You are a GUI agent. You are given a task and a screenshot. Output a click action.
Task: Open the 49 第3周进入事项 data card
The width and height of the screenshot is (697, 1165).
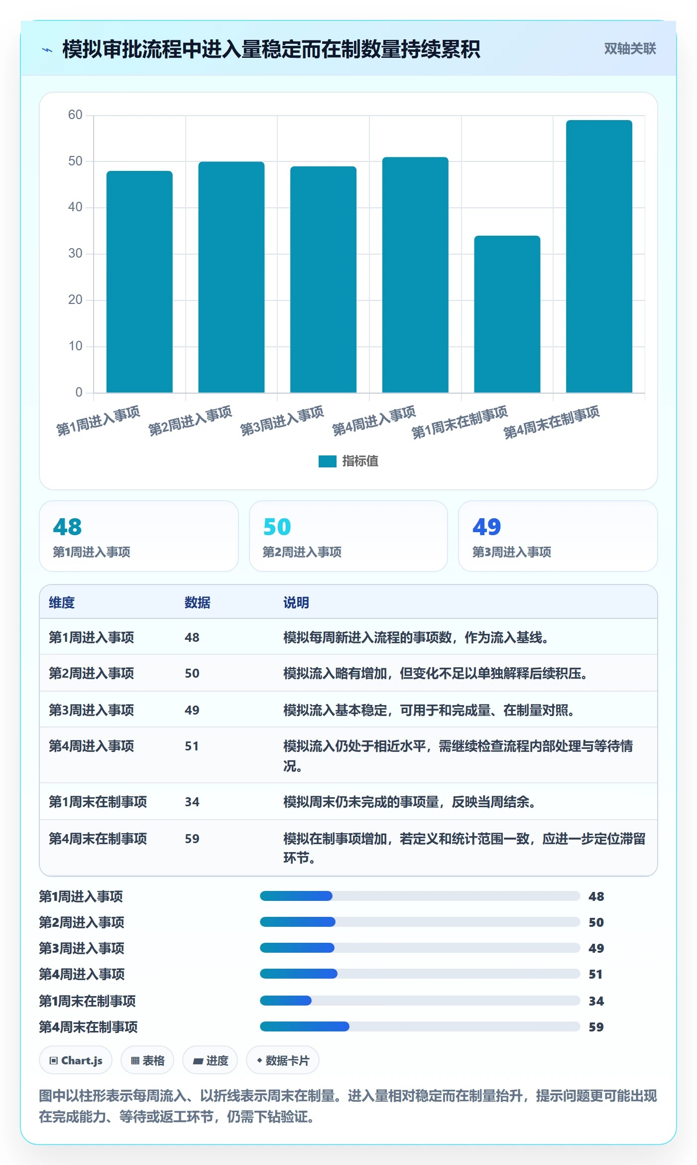click(558, 536)
